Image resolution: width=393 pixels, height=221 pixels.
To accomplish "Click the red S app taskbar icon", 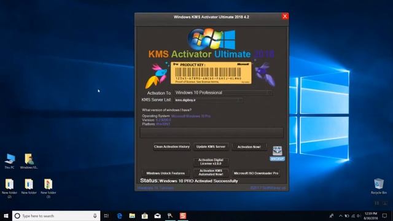I will (x=183, y=215).
